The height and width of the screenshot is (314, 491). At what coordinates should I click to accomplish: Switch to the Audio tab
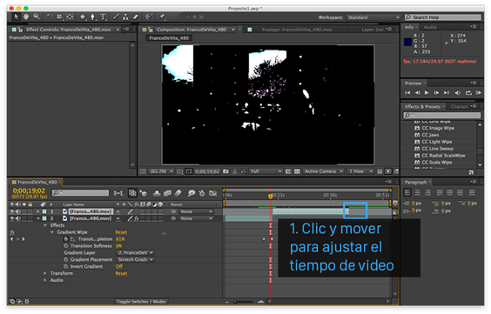tap(430, 27)
